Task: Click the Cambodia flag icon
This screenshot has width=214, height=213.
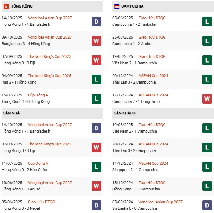Action: (x=117, y=6)
